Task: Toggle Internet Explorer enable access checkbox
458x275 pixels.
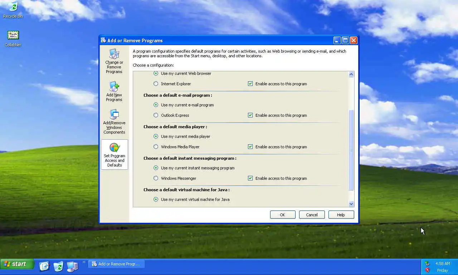Action: point(250,84)
